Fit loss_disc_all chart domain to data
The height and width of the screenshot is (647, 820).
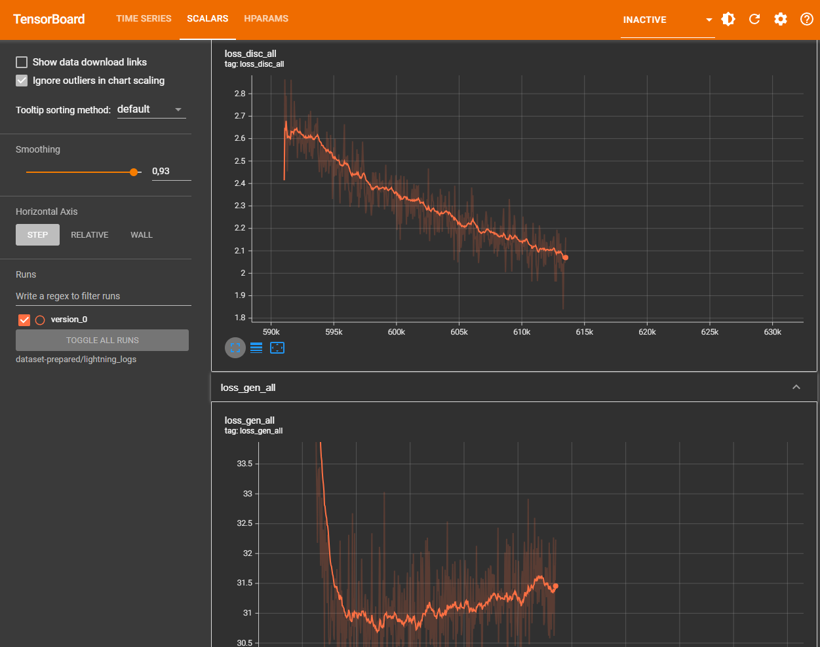tap(277, 348)
